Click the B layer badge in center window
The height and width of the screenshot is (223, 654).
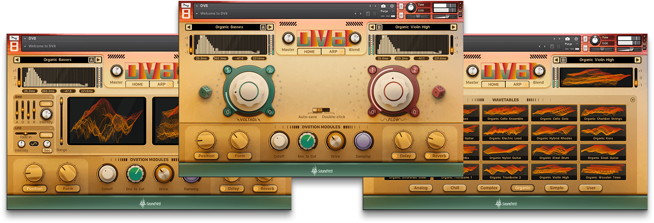pos(380,27)
